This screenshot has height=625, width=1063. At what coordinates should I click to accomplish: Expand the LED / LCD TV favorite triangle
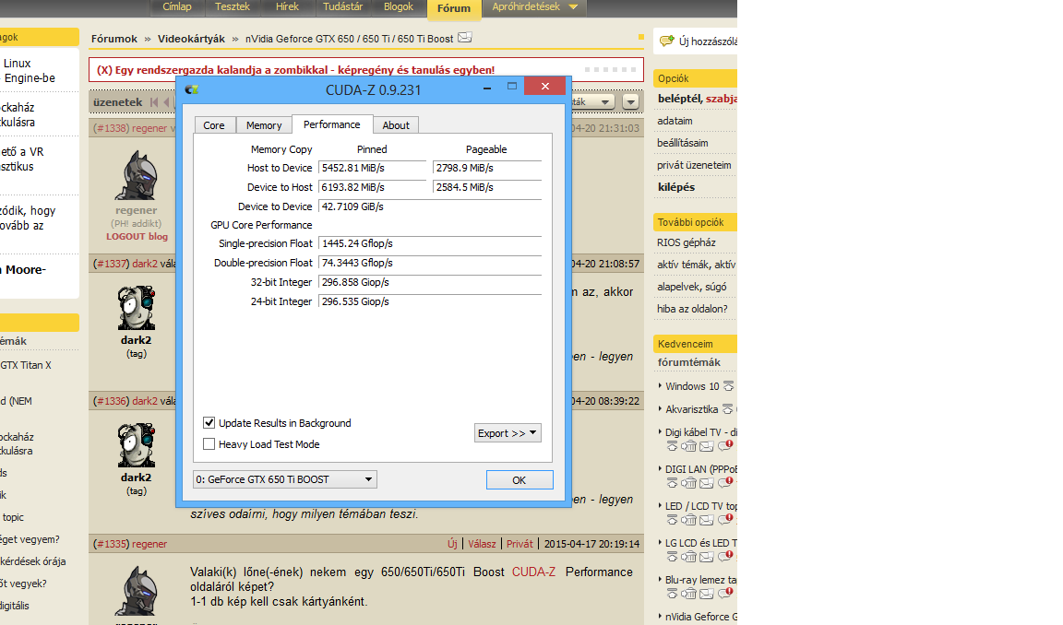click(661, 505)
